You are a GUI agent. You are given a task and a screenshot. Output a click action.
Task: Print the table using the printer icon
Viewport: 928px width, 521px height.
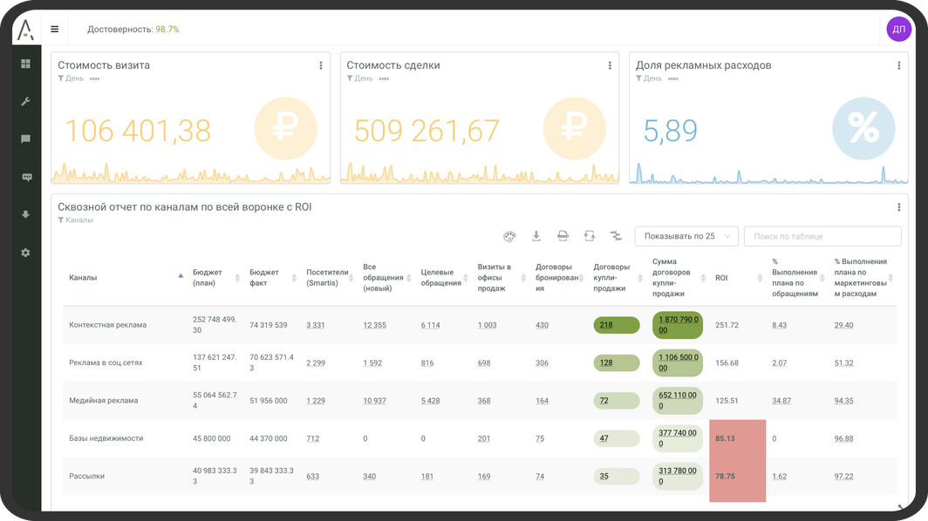coord(563,236)
